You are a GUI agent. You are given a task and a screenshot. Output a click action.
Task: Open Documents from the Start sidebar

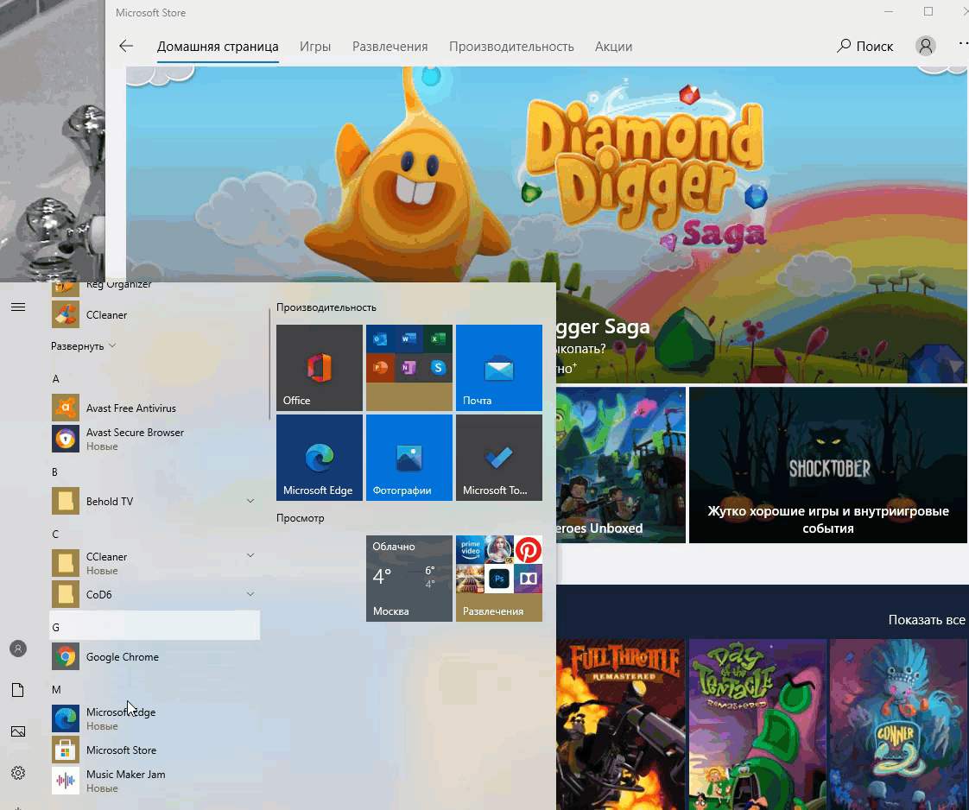pyautogui.click(x=18, y=690)
